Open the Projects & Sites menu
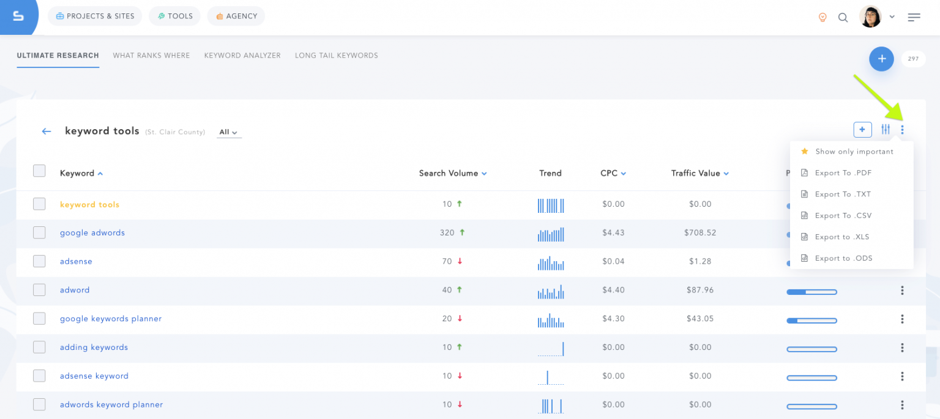 point(95,16)
